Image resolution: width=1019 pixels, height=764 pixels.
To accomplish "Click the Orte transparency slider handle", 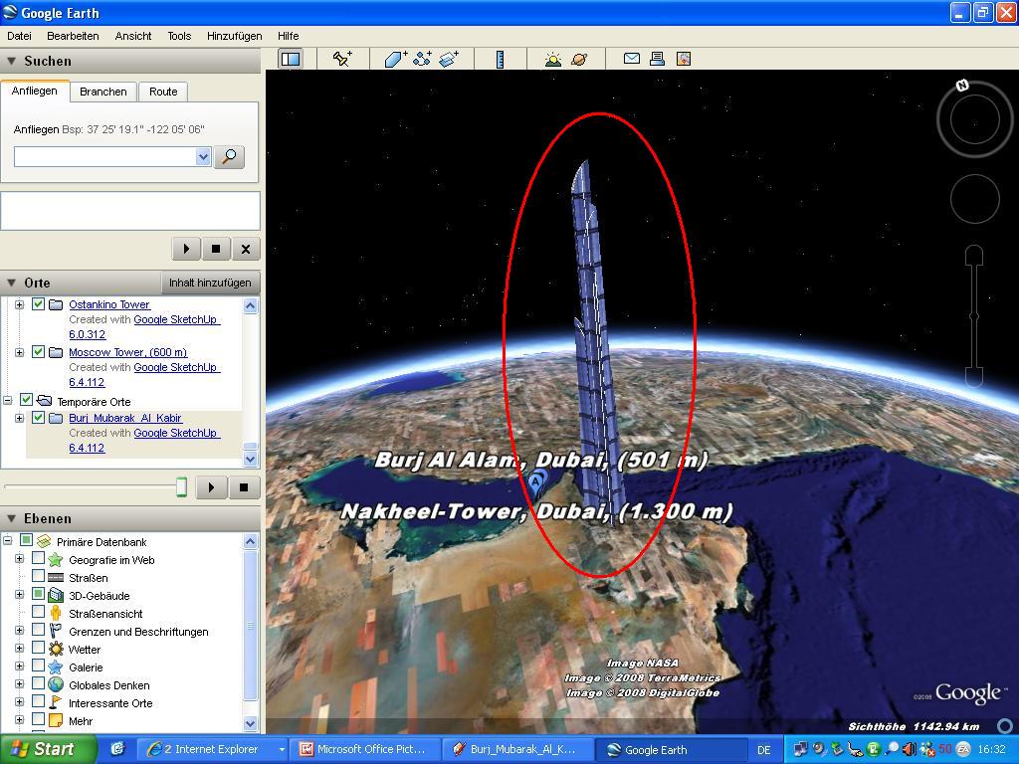I will tap(181, 486).
